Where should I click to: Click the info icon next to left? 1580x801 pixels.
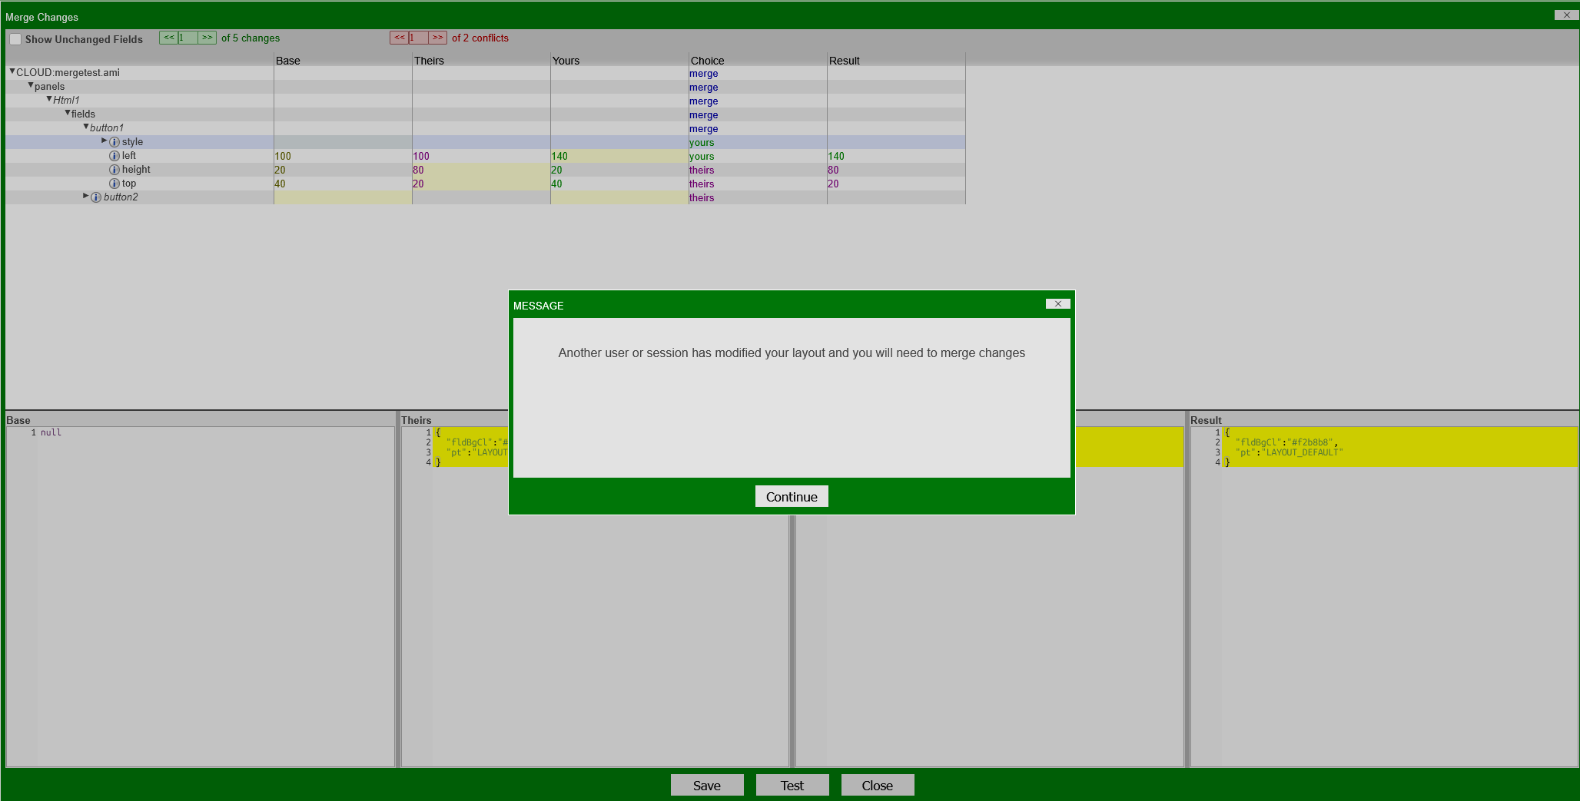(x=114, y=155)
